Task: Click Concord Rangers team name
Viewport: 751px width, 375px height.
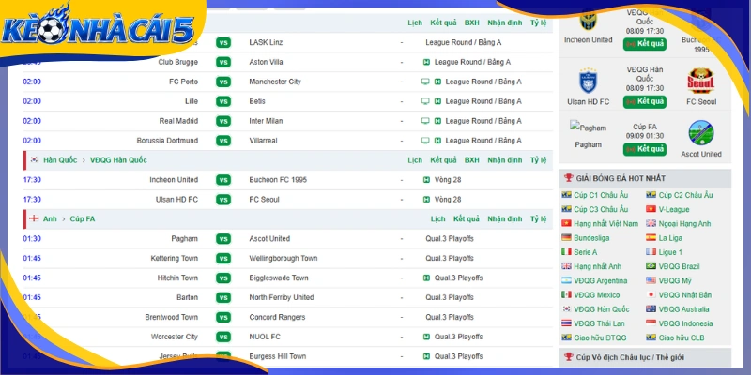Action: (x=277, y=317)
